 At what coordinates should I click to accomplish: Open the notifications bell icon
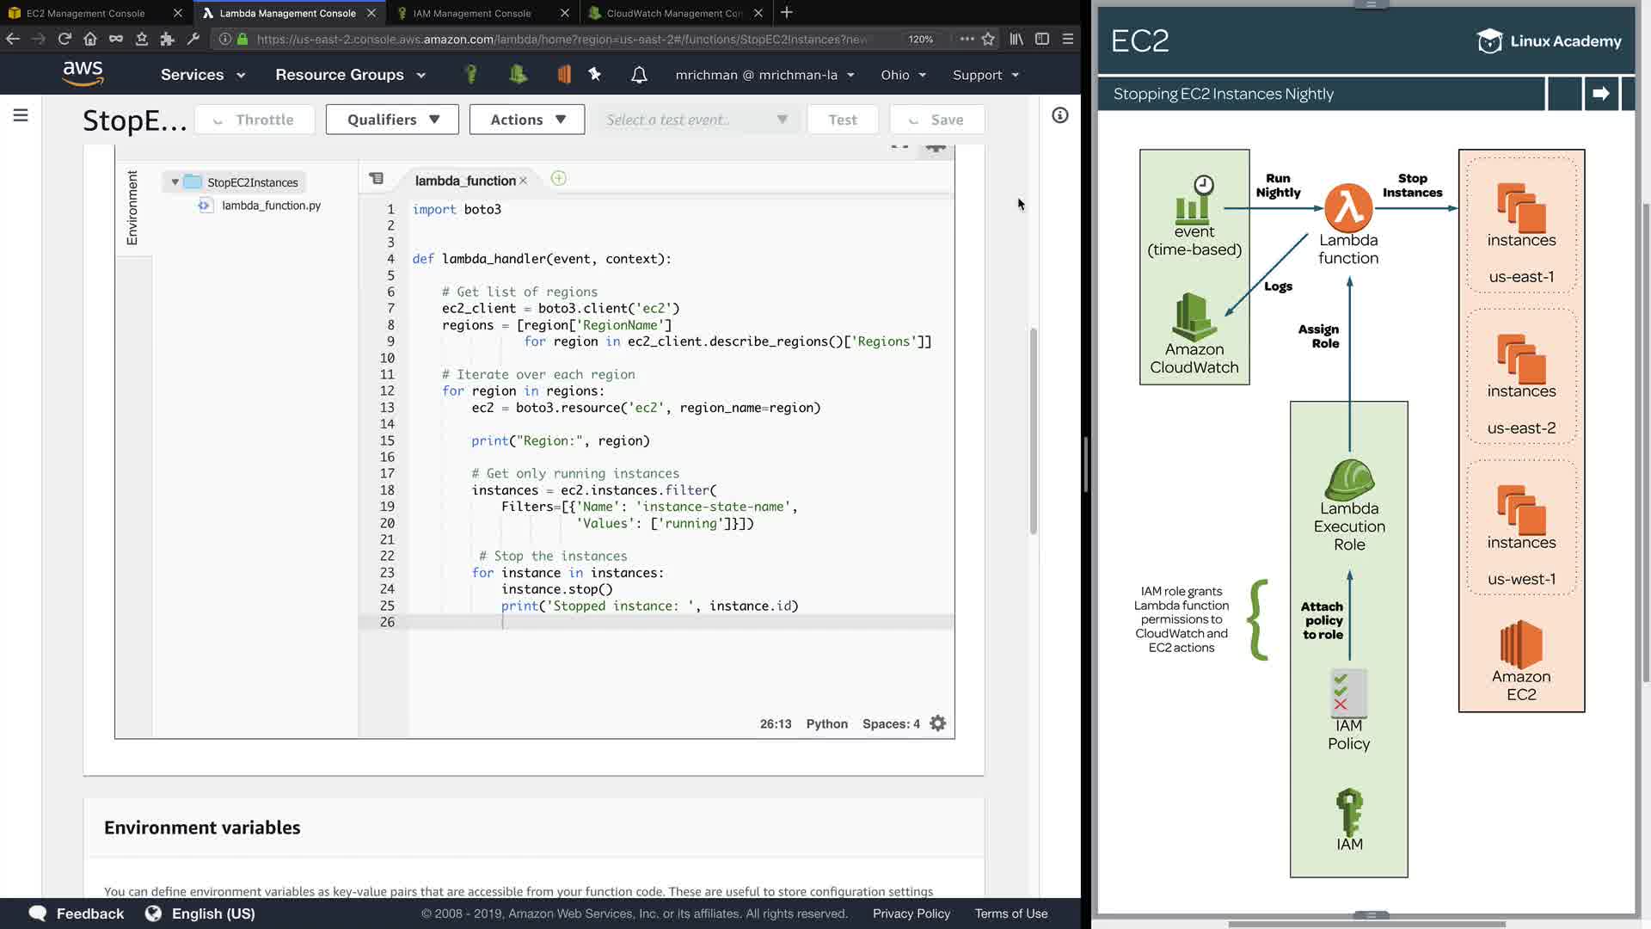tap(639, 75)
